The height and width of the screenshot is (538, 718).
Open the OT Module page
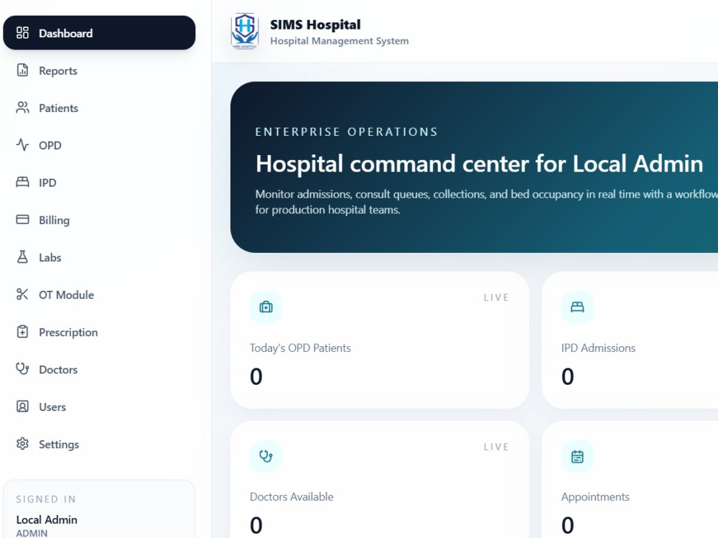tap(99, 294)
